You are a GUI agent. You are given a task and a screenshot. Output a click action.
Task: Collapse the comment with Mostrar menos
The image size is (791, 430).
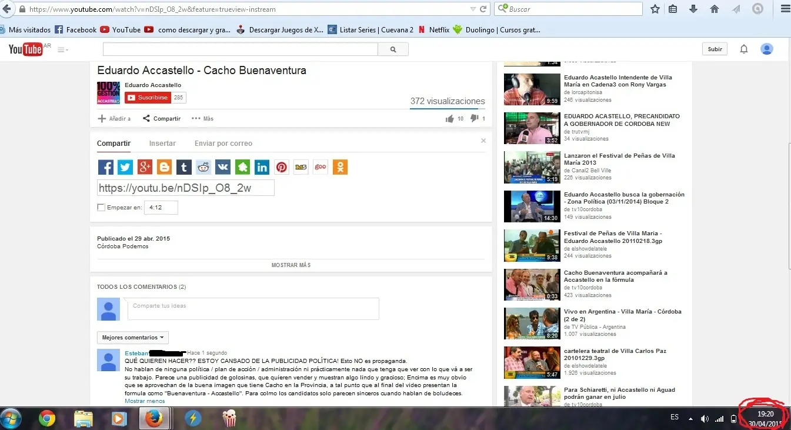[145, 401]
